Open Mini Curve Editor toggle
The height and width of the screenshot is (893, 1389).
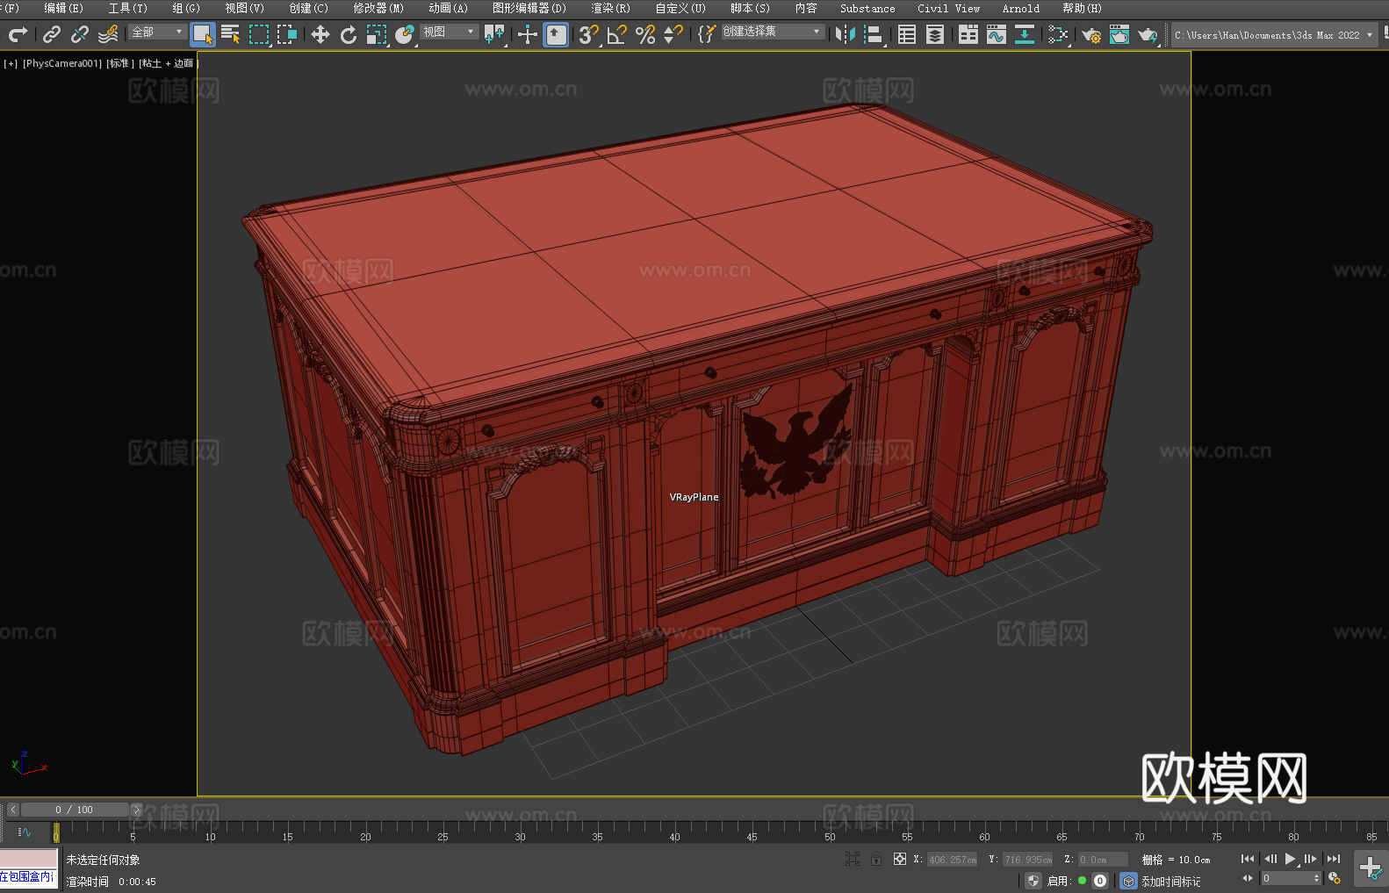[x=24, y=832]
